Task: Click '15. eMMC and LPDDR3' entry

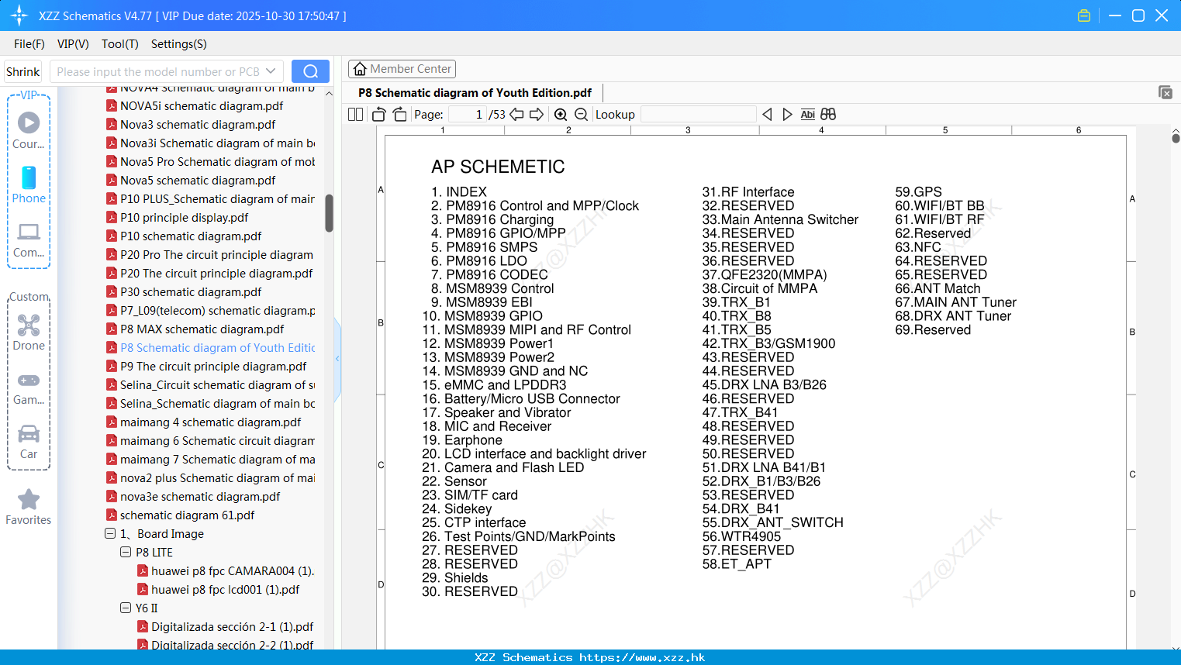Action: [x=494, y=385]
